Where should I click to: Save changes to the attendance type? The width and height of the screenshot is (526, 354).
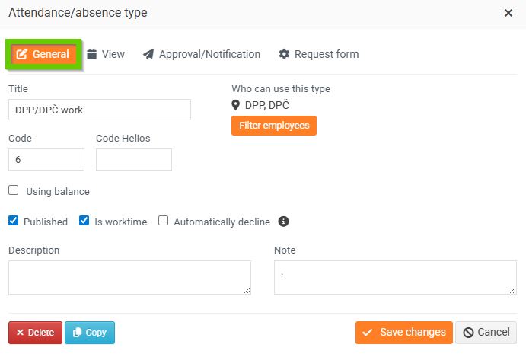(x=404, y=333)
